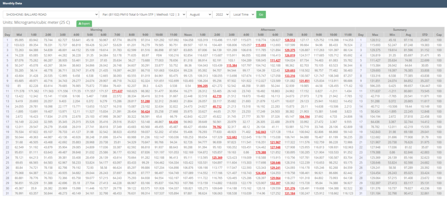Click the Cap column header
The width and height of the screenshot is (447, 198).
coord(440,35)
